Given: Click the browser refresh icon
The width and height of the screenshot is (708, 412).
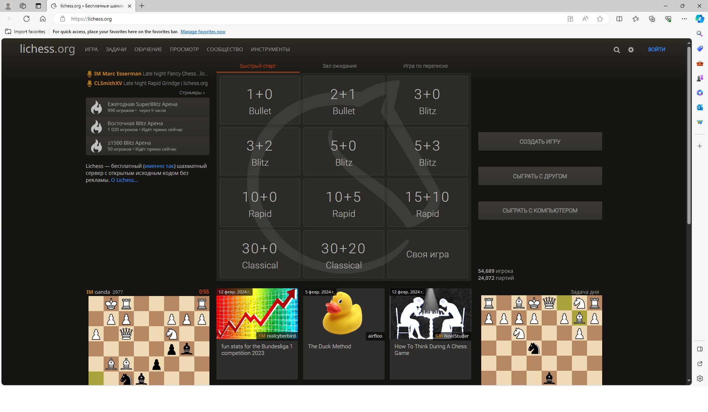Looking at the screenshot, I should click(x=27, y=19).
